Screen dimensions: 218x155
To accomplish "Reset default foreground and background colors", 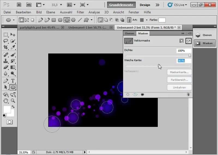I will click(4, 116).
